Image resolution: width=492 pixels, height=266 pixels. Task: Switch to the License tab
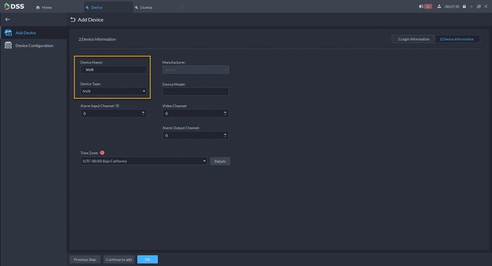click(x=143, y=7)
